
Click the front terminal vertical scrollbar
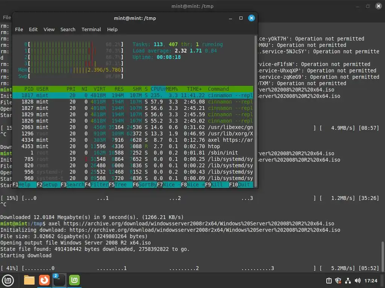[x=255, y=111]
